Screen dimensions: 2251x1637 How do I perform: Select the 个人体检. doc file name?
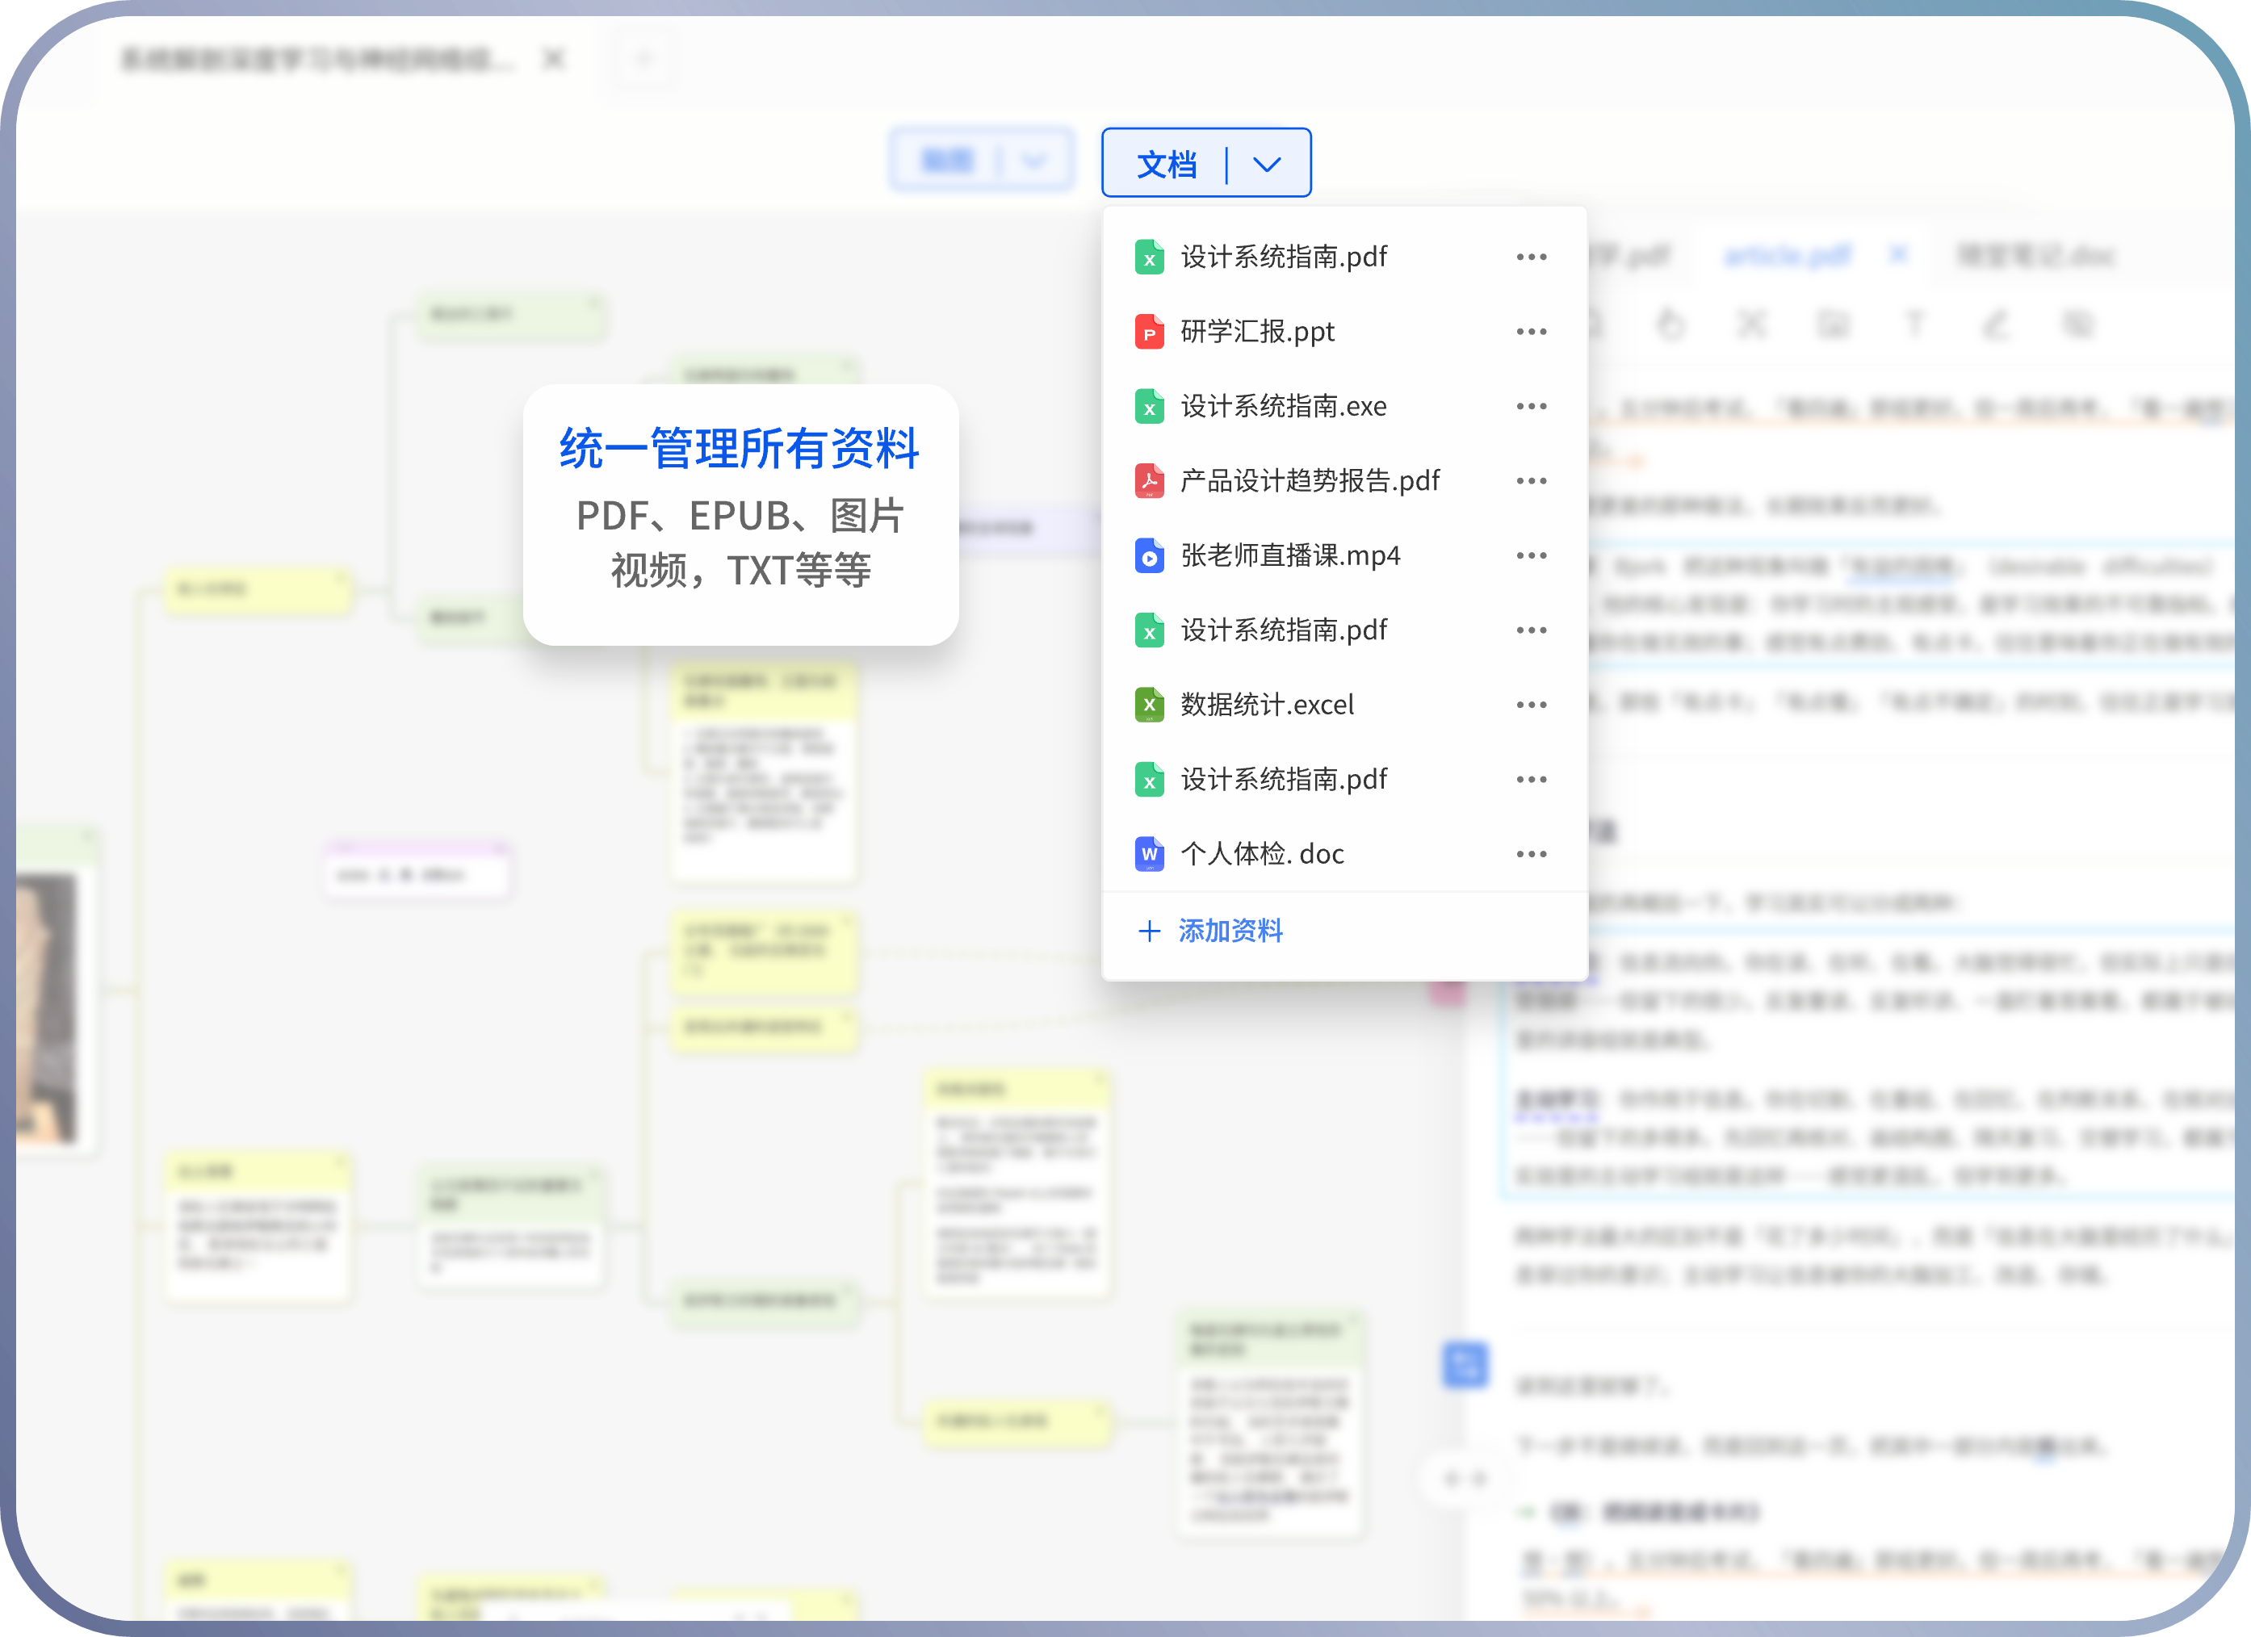tap(1263, 854)
